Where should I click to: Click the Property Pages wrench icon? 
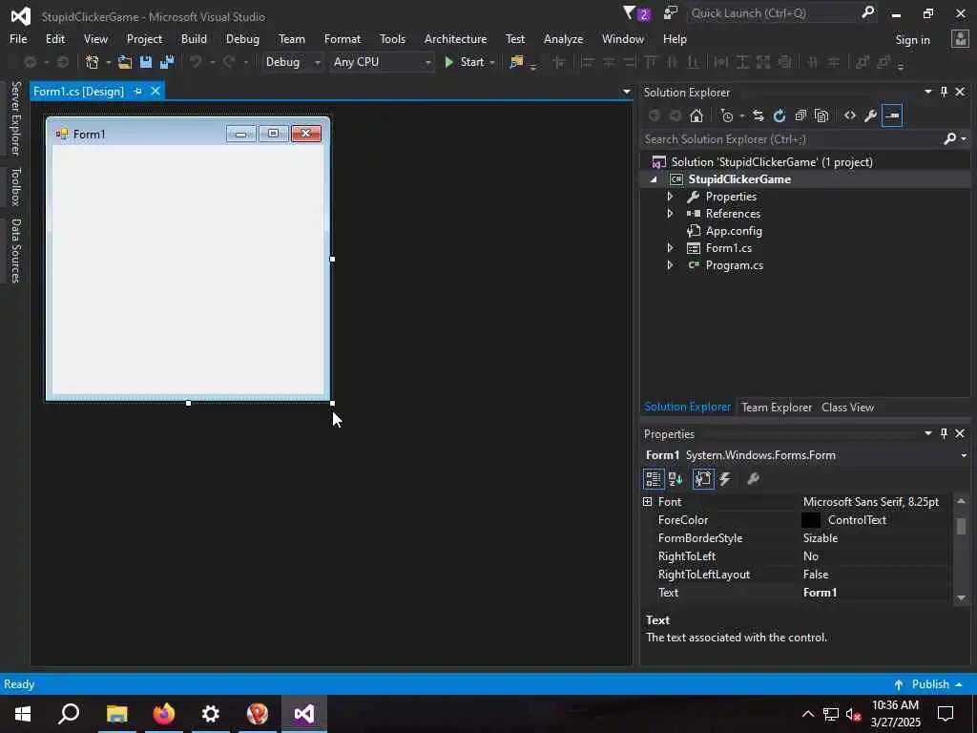point(753,479)
